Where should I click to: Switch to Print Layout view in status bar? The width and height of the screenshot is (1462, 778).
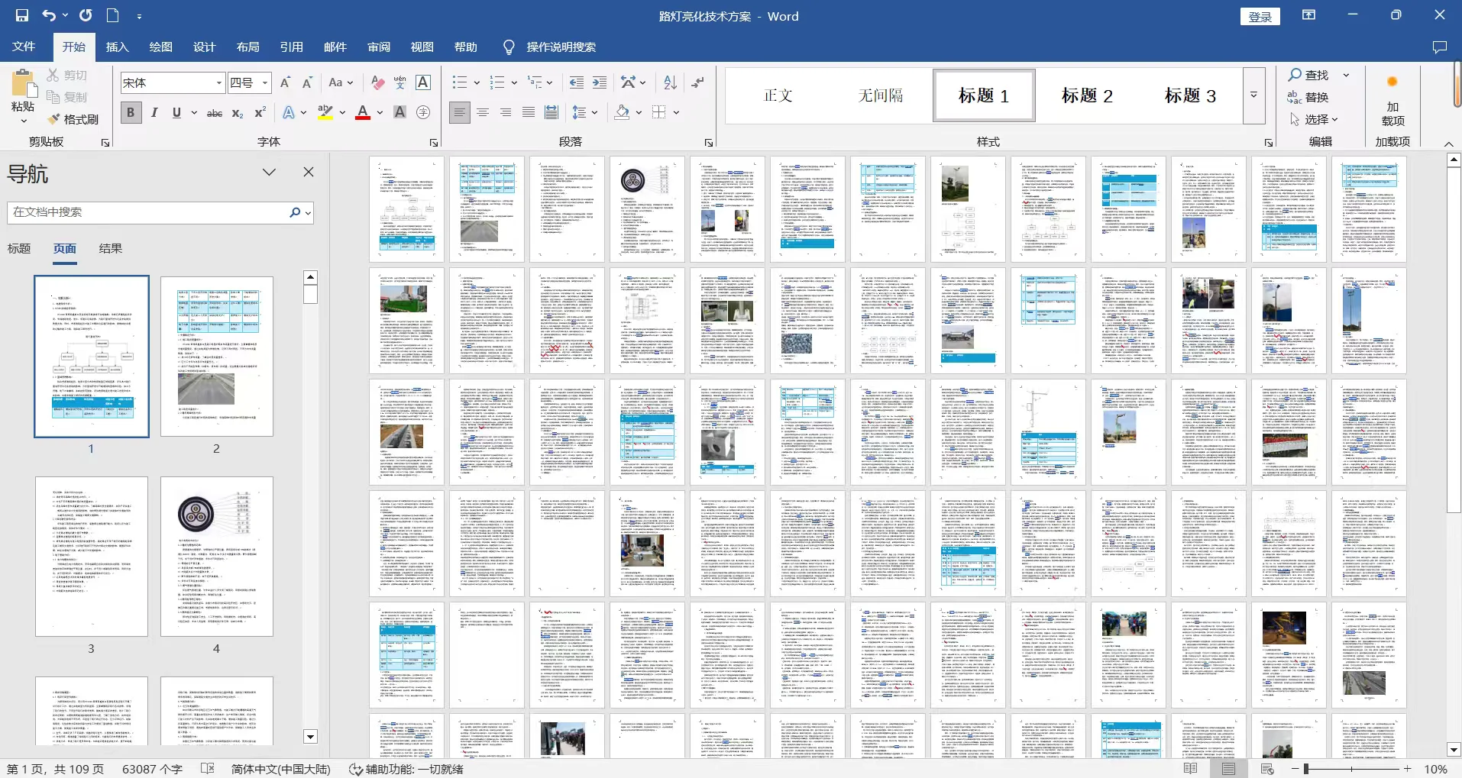coord(1228,769)
